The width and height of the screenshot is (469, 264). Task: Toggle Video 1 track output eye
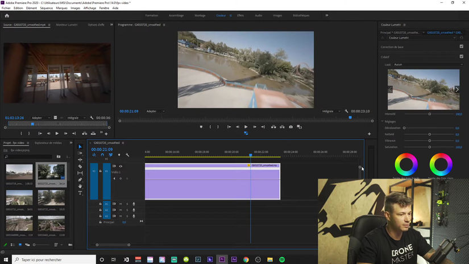pyautogui.click(x=121, y=166)
